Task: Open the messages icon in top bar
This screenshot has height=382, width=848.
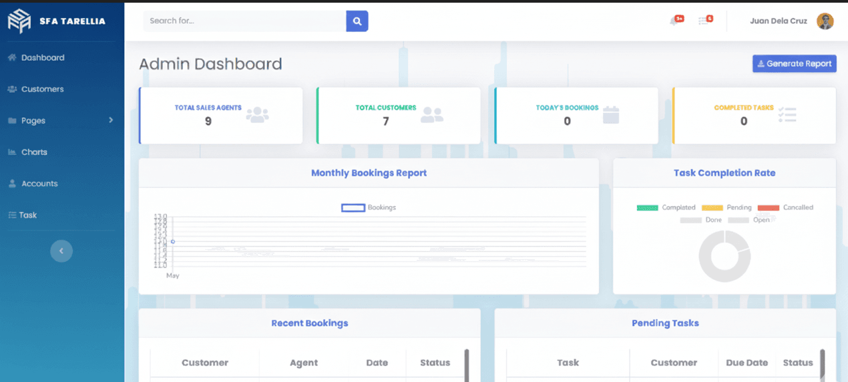Action: [703, 21]
